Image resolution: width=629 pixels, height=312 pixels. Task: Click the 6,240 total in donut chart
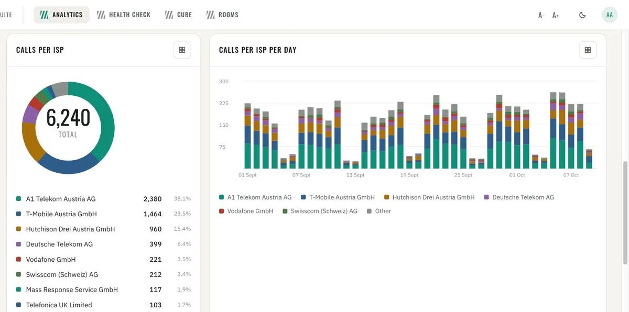click(68, 118)
